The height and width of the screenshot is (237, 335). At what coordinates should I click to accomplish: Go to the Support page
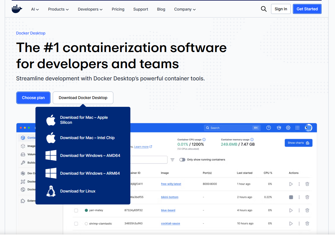click(141, 9)
